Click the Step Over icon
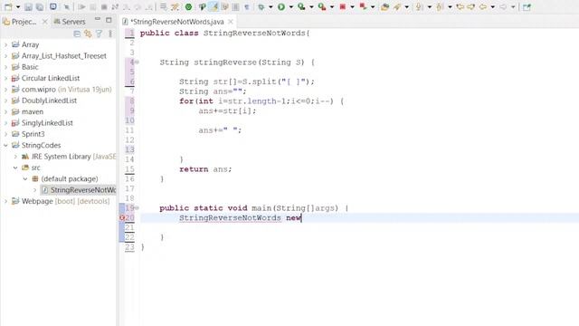The width and height of the screenshot is (579, 326). (138, 7)
